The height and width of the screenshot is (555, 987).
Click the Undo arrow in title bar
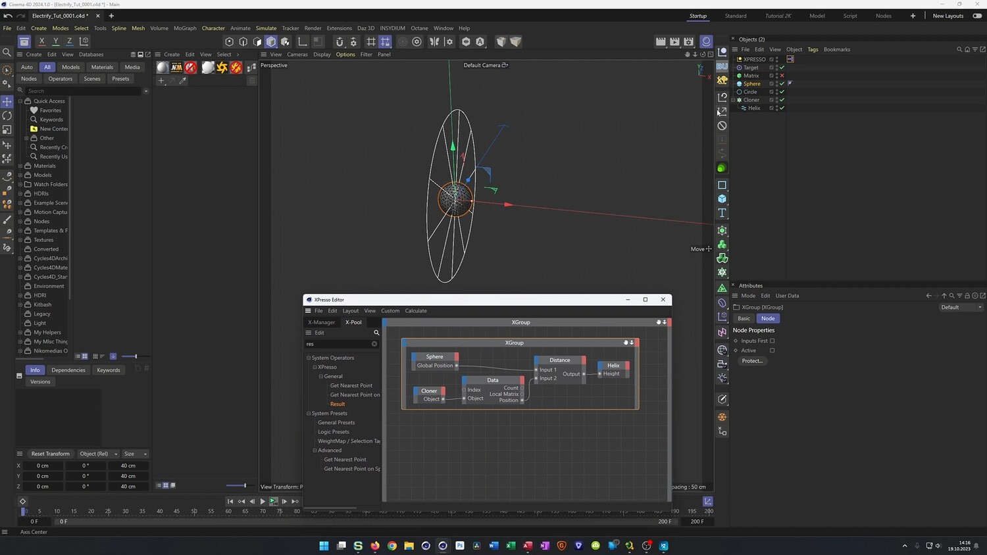[8, 15]
